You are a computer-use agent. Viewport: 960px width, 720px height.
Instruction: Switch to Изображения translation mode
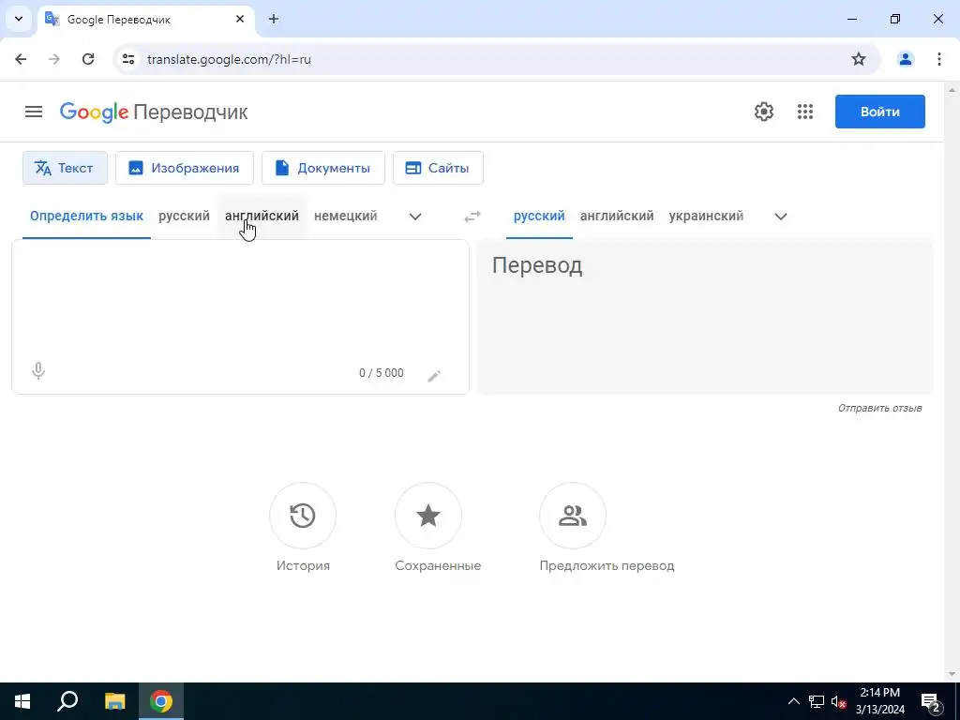(x=185, y=168)
